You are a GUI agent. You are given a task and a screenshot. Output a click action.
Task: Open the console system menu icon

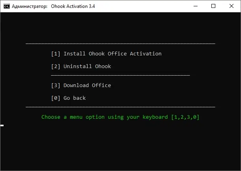6,6
